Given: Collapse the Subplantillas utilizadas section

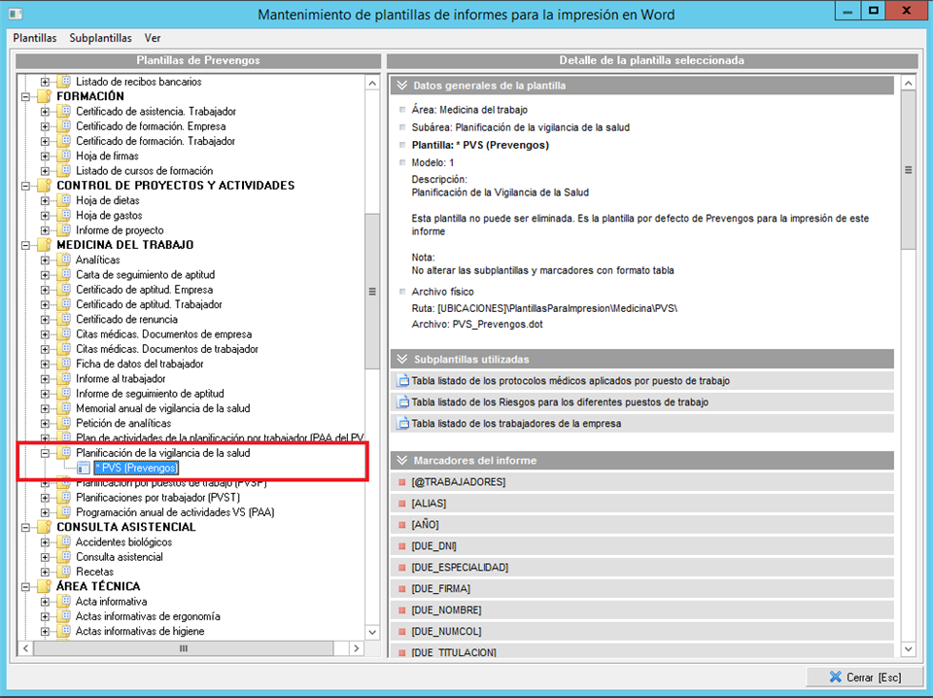Looking at the screenshot, I should pyautogui.click(x=401, y=360).
